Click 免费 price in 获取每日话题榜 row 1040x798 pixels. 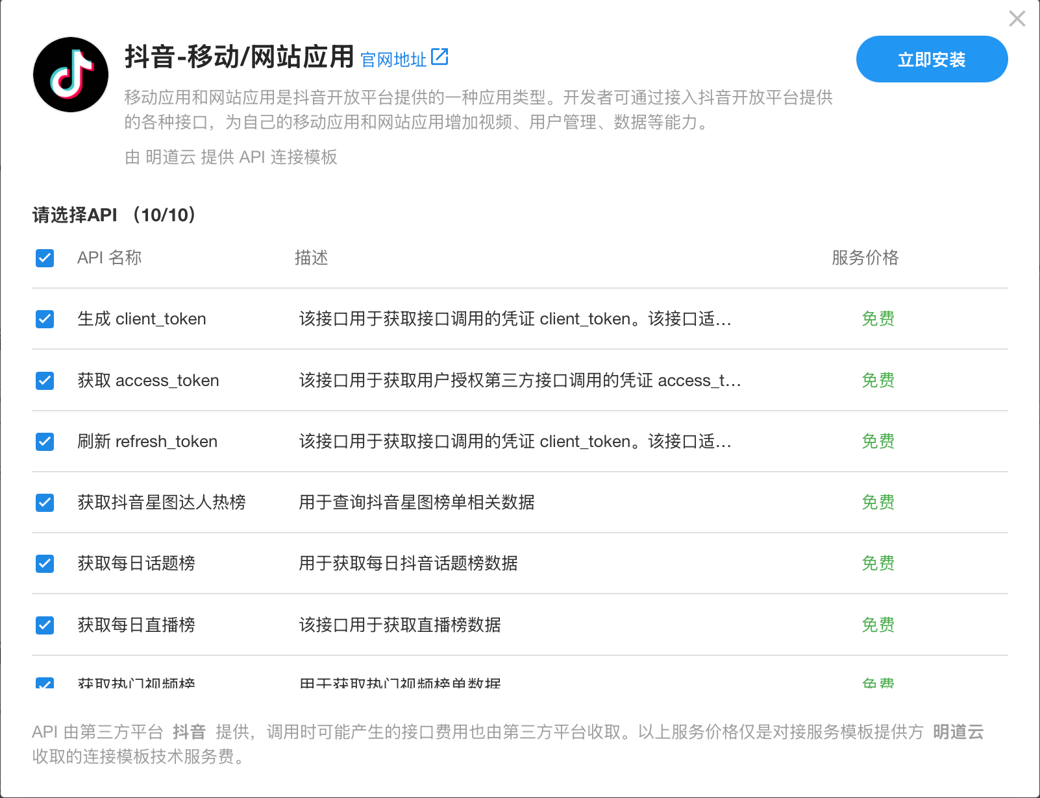(x=878, y=564)
